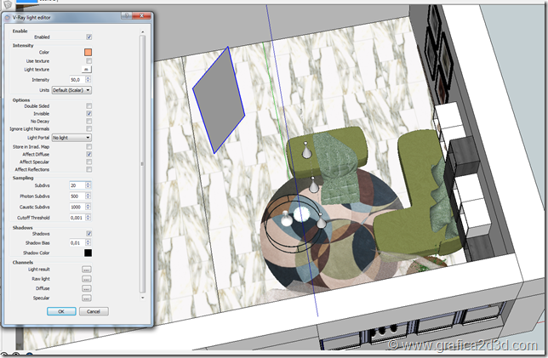Screen dimensions: 548x358
Task: Click the Intensity spinner arrows
Action: pyautogui.click(x=90, y=80)
